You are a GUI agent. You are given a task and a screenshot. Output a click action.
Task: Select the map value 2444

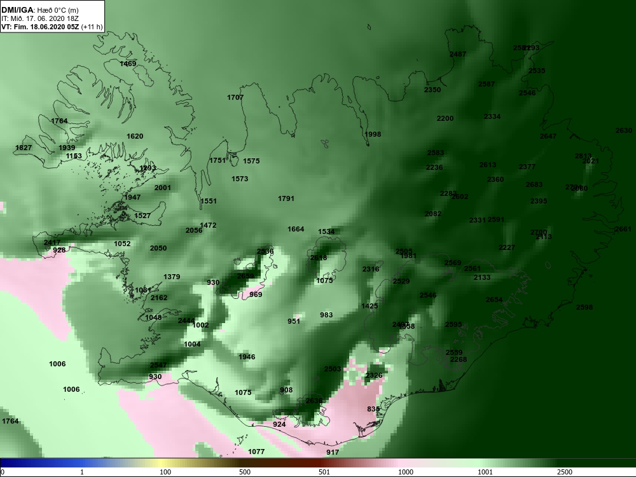(x=186, y=321)
